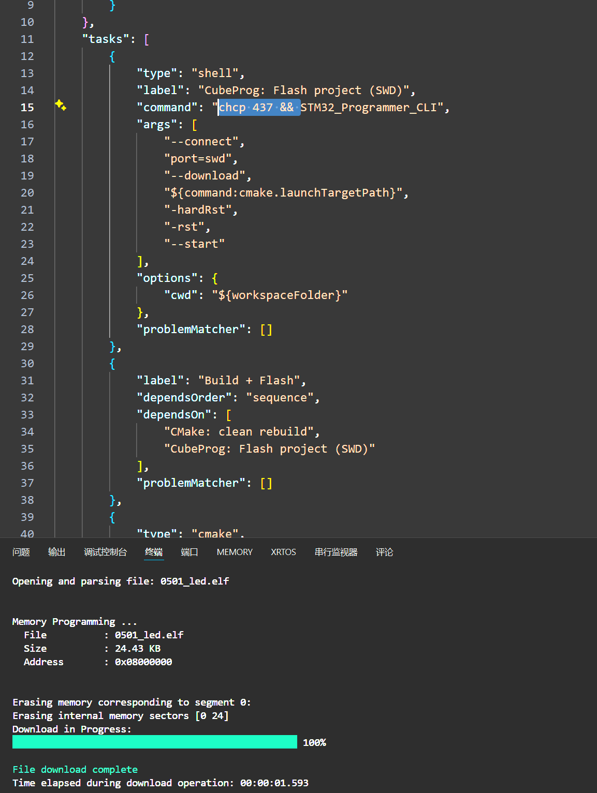This screenshot has height=793, width=597.
Task: Go to the 评论 tab
Action: (x=384, y=552)
